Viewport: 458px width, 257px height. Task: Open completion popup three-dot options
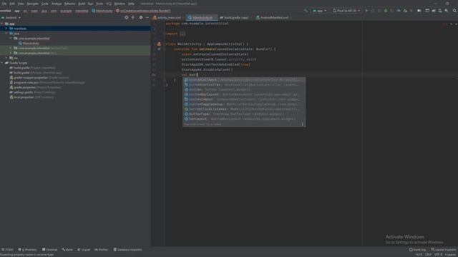click(x=302, y=124)
